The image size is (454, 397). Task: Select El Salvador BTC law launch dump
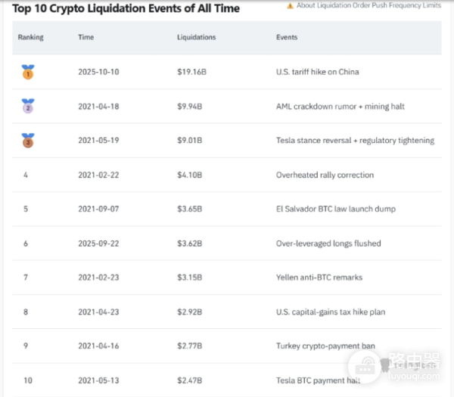pyautogui.click(x=335, y=209)
